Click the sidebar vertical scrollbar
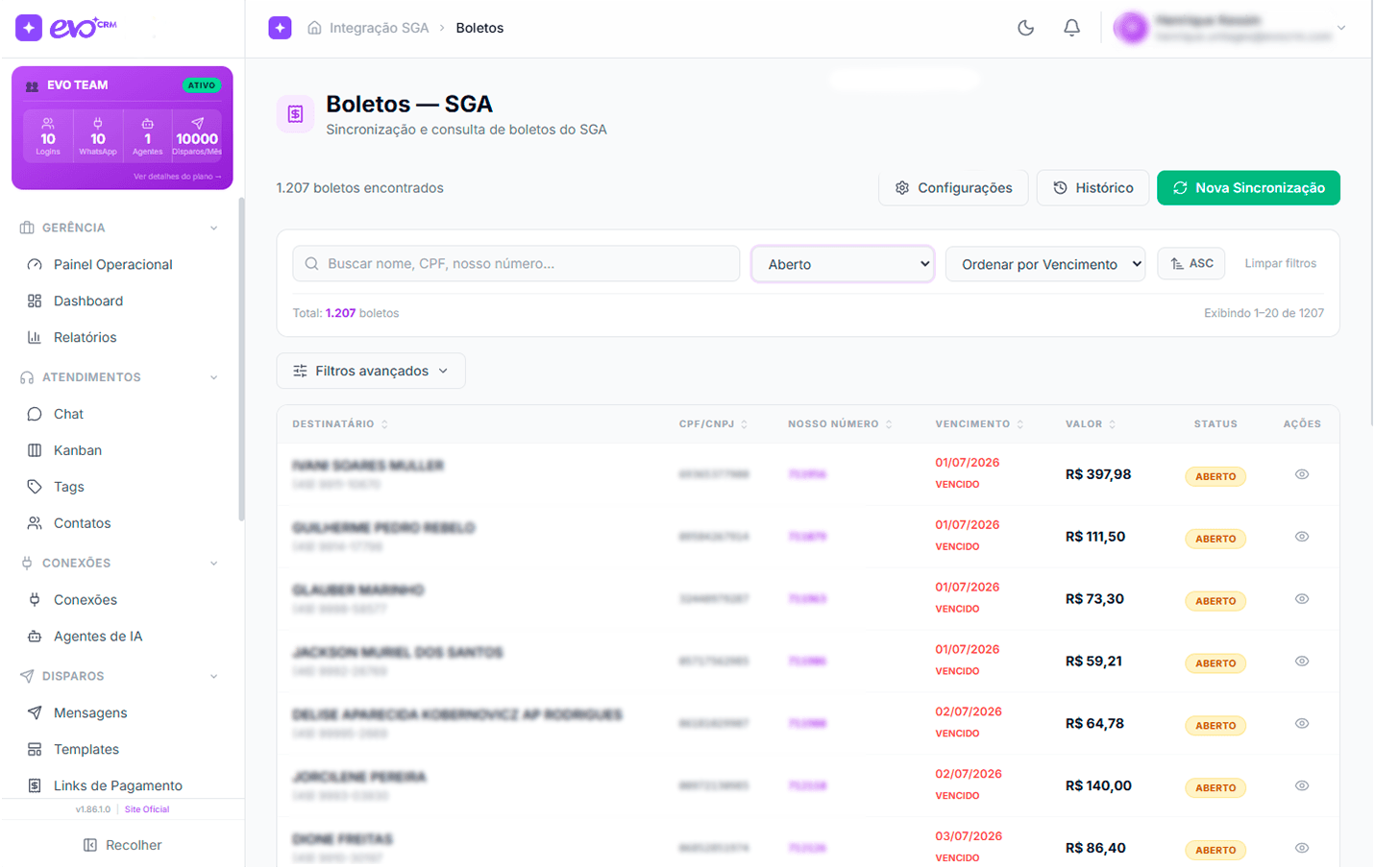 point(241,359)
